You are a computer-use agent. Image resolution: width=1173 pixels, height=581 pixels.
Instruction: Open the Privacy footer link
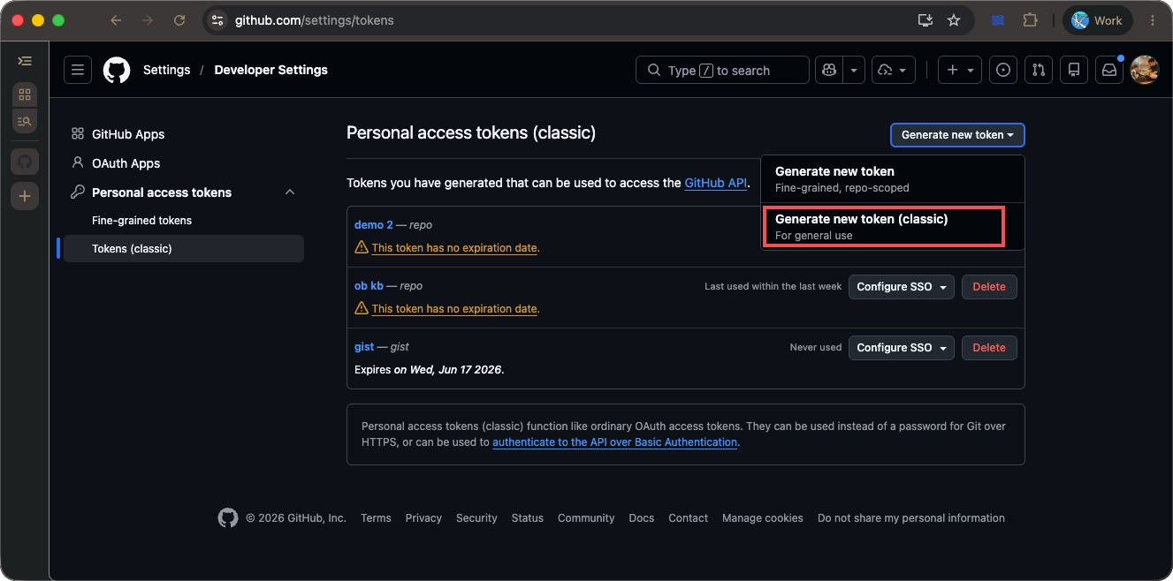tap(423, 518)
